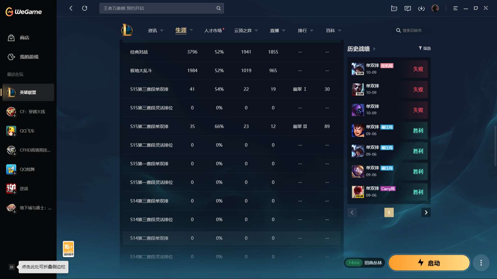Open the download manager icon
This screenshot has height=279, width=497.
click(x=421, y=8)
